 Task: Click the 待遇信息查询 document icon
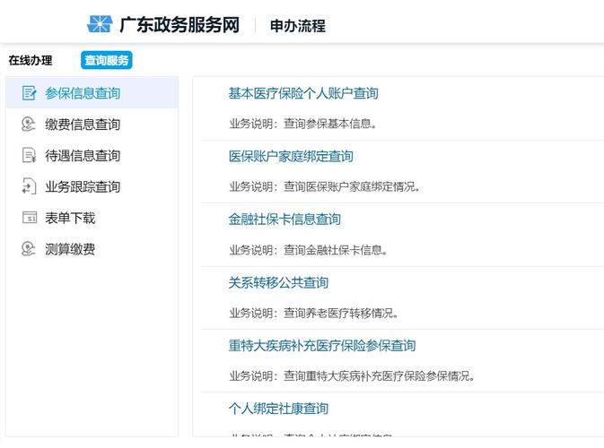pos(29,155)
